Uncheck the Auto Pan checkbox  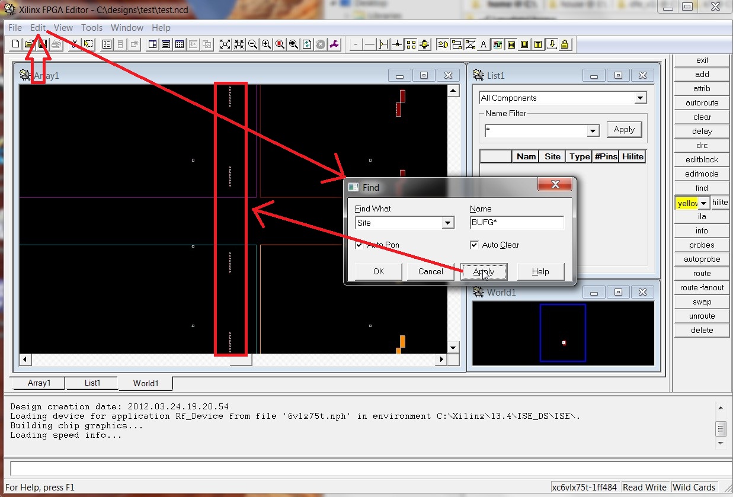coord(360,245)
